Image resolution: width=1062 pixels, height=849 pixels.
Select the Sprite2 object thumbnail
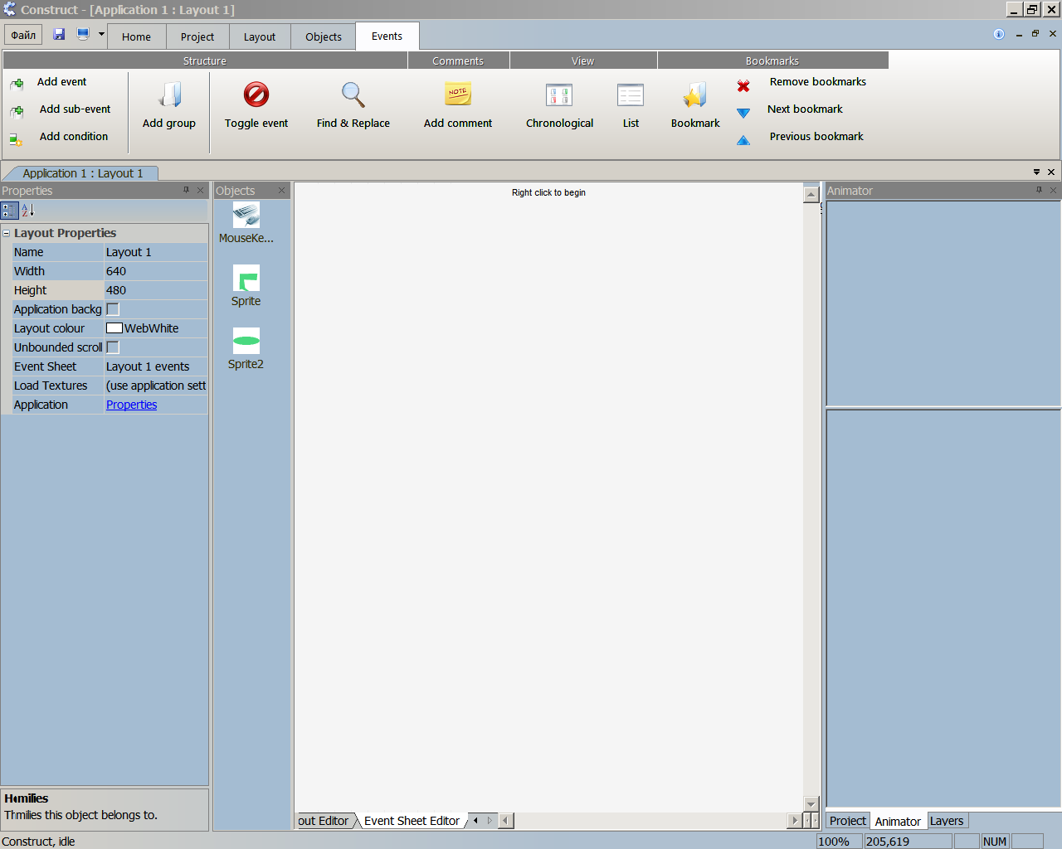coord(246,341)
